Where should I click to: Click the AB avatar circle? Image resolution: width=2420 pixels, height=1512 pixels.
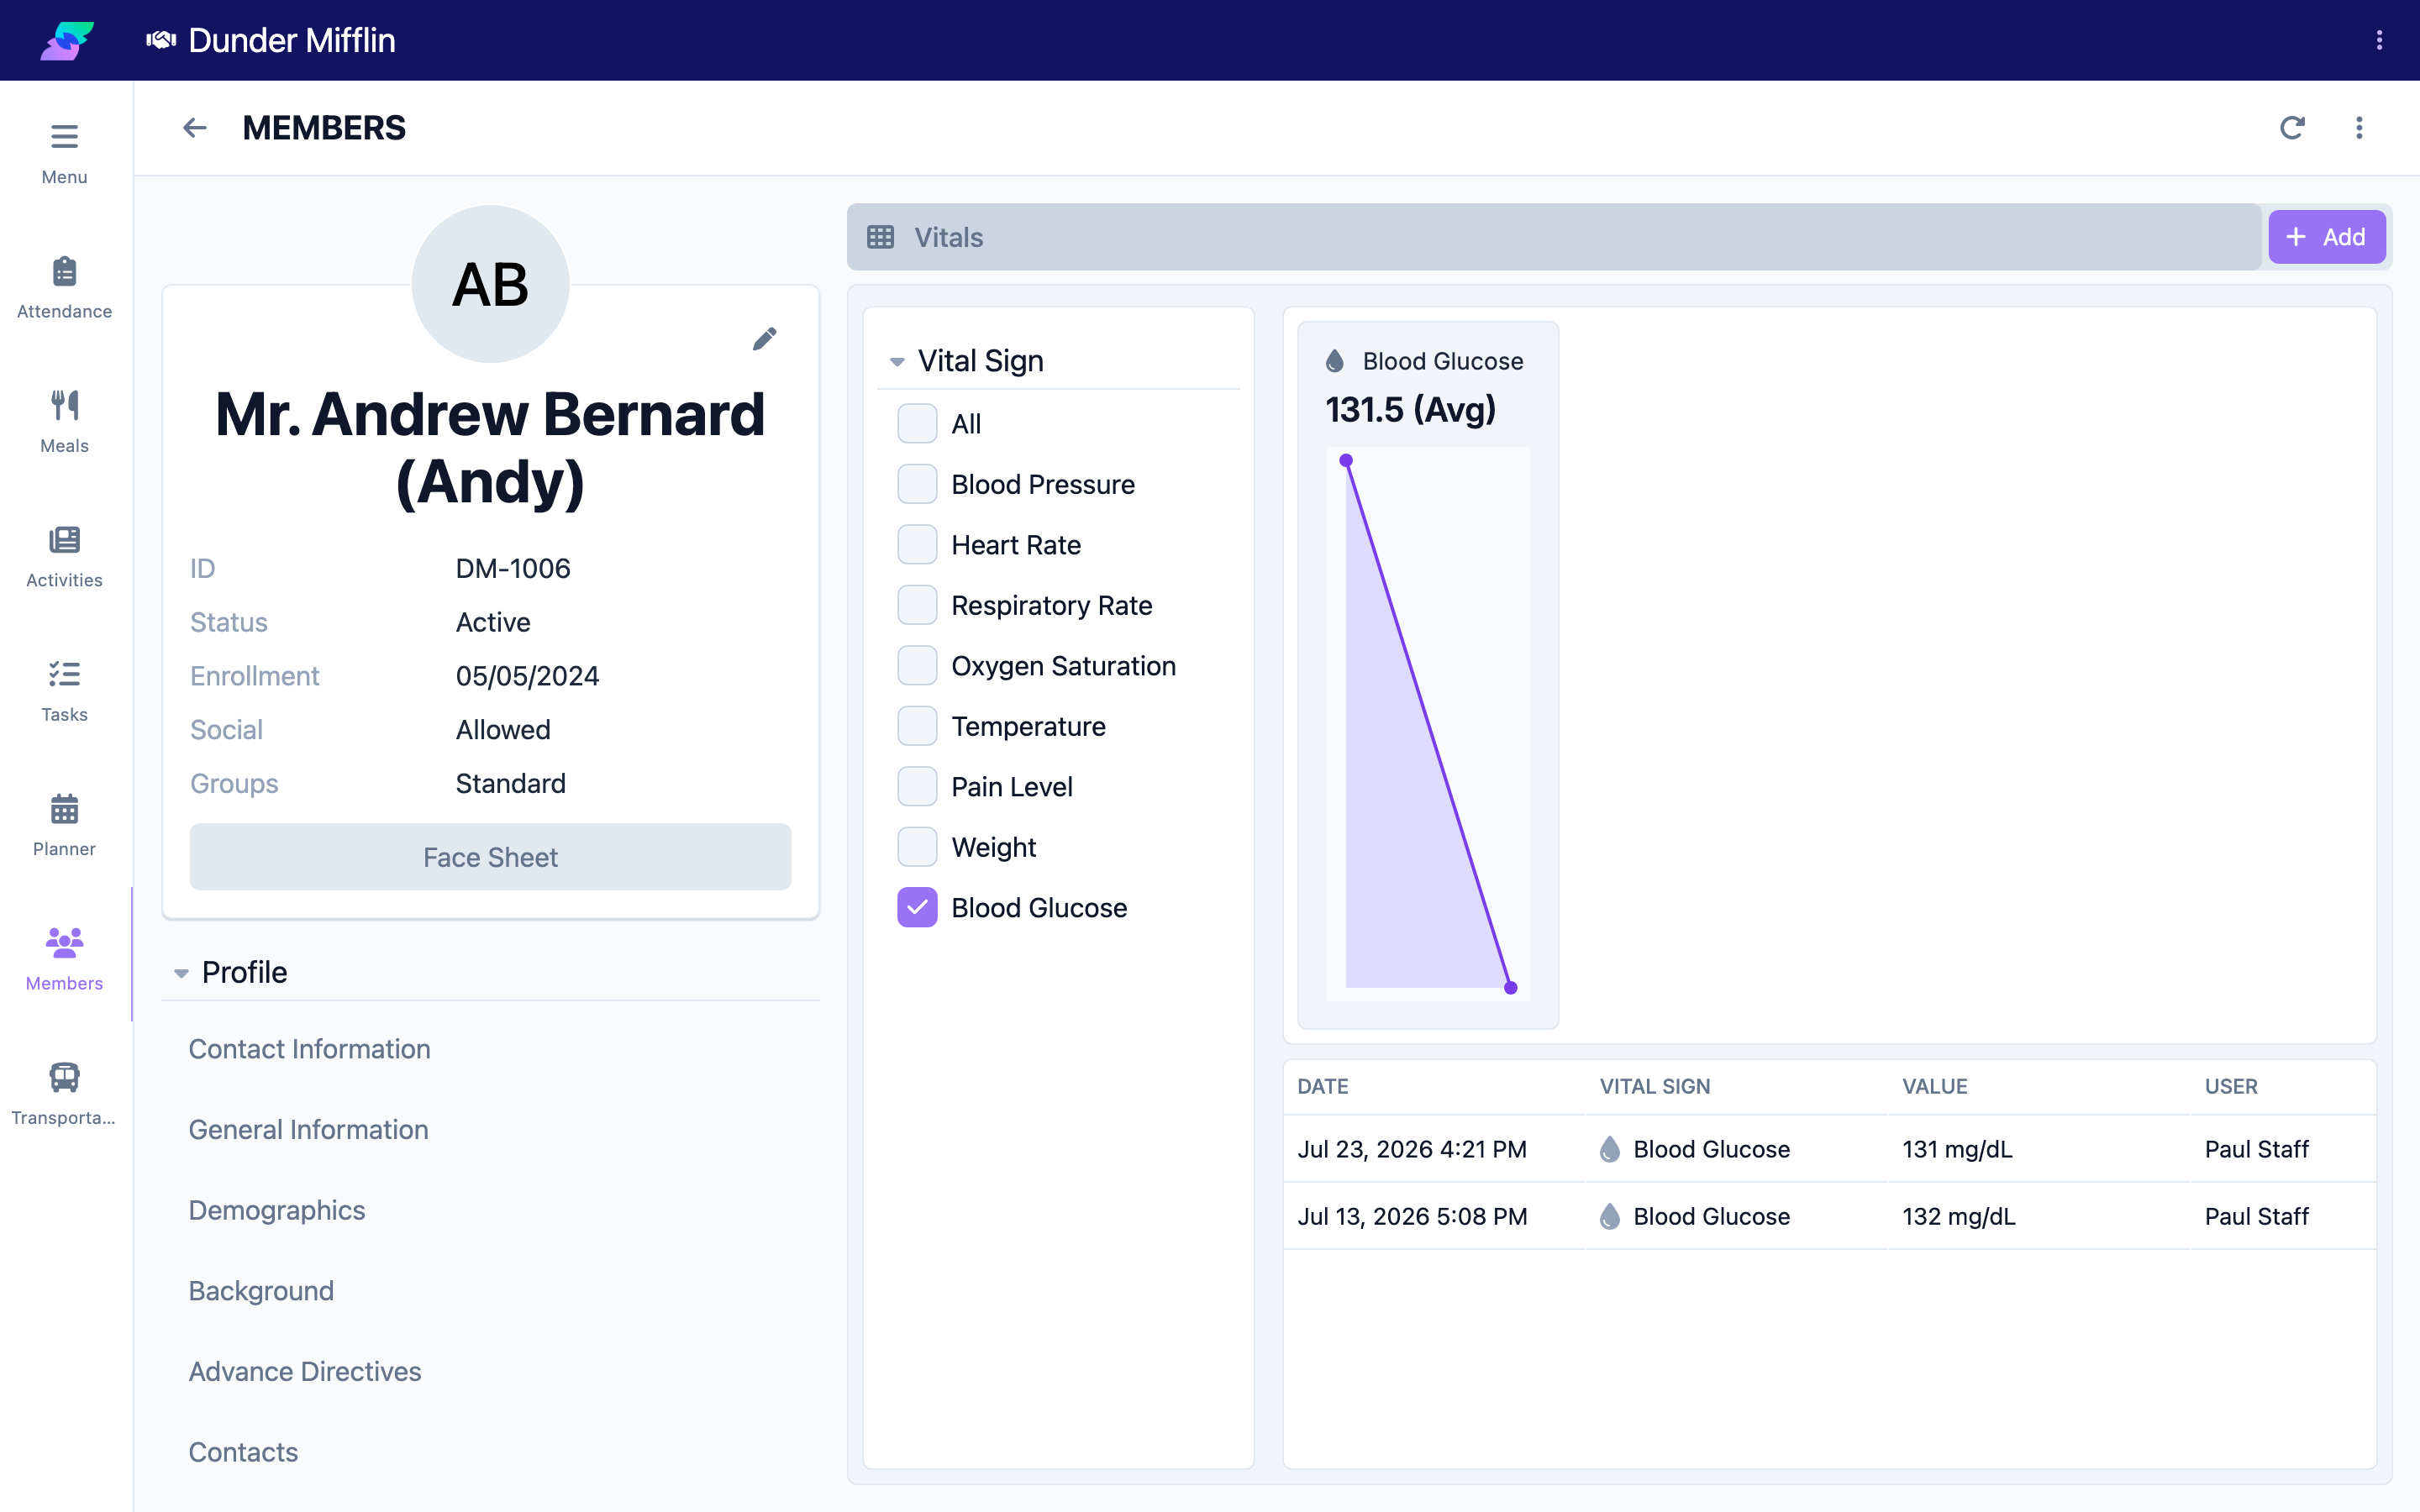click(490, 284)
